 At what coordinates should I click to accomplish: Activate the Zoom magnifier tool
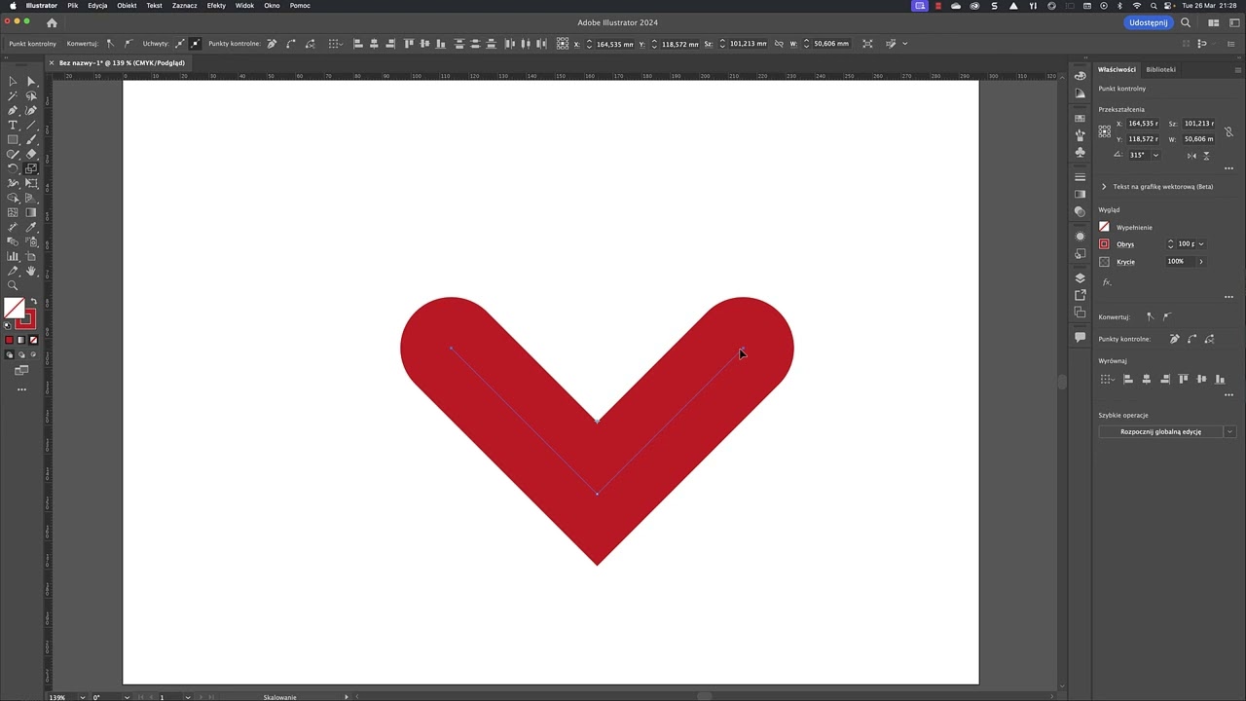click(x=13, y=285)
